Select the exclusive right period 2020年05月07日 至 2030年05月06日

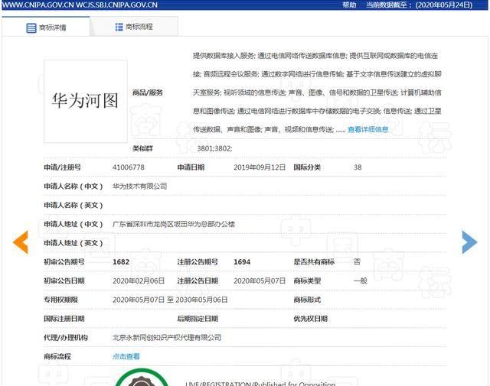[x=170, y=300]
